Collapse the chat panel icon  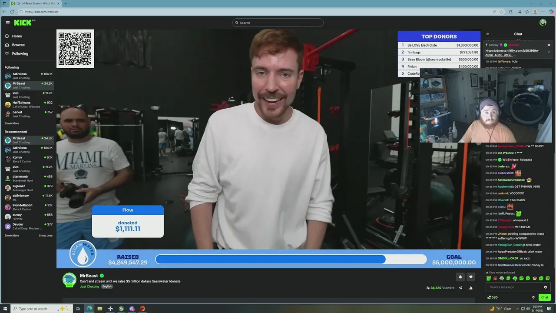[x=488, y=34]
